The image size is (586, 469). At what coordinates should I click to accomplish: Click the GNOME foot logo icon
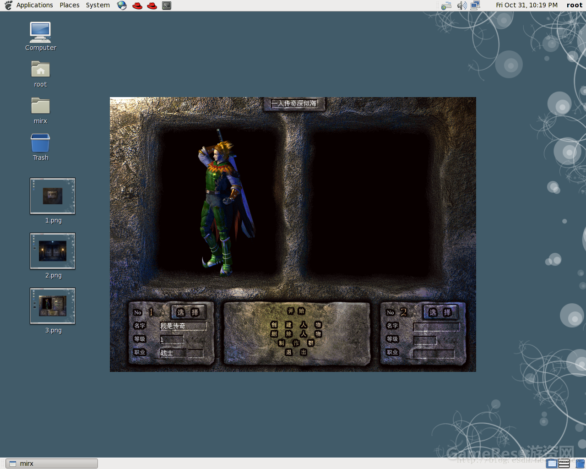click(8, 5)
